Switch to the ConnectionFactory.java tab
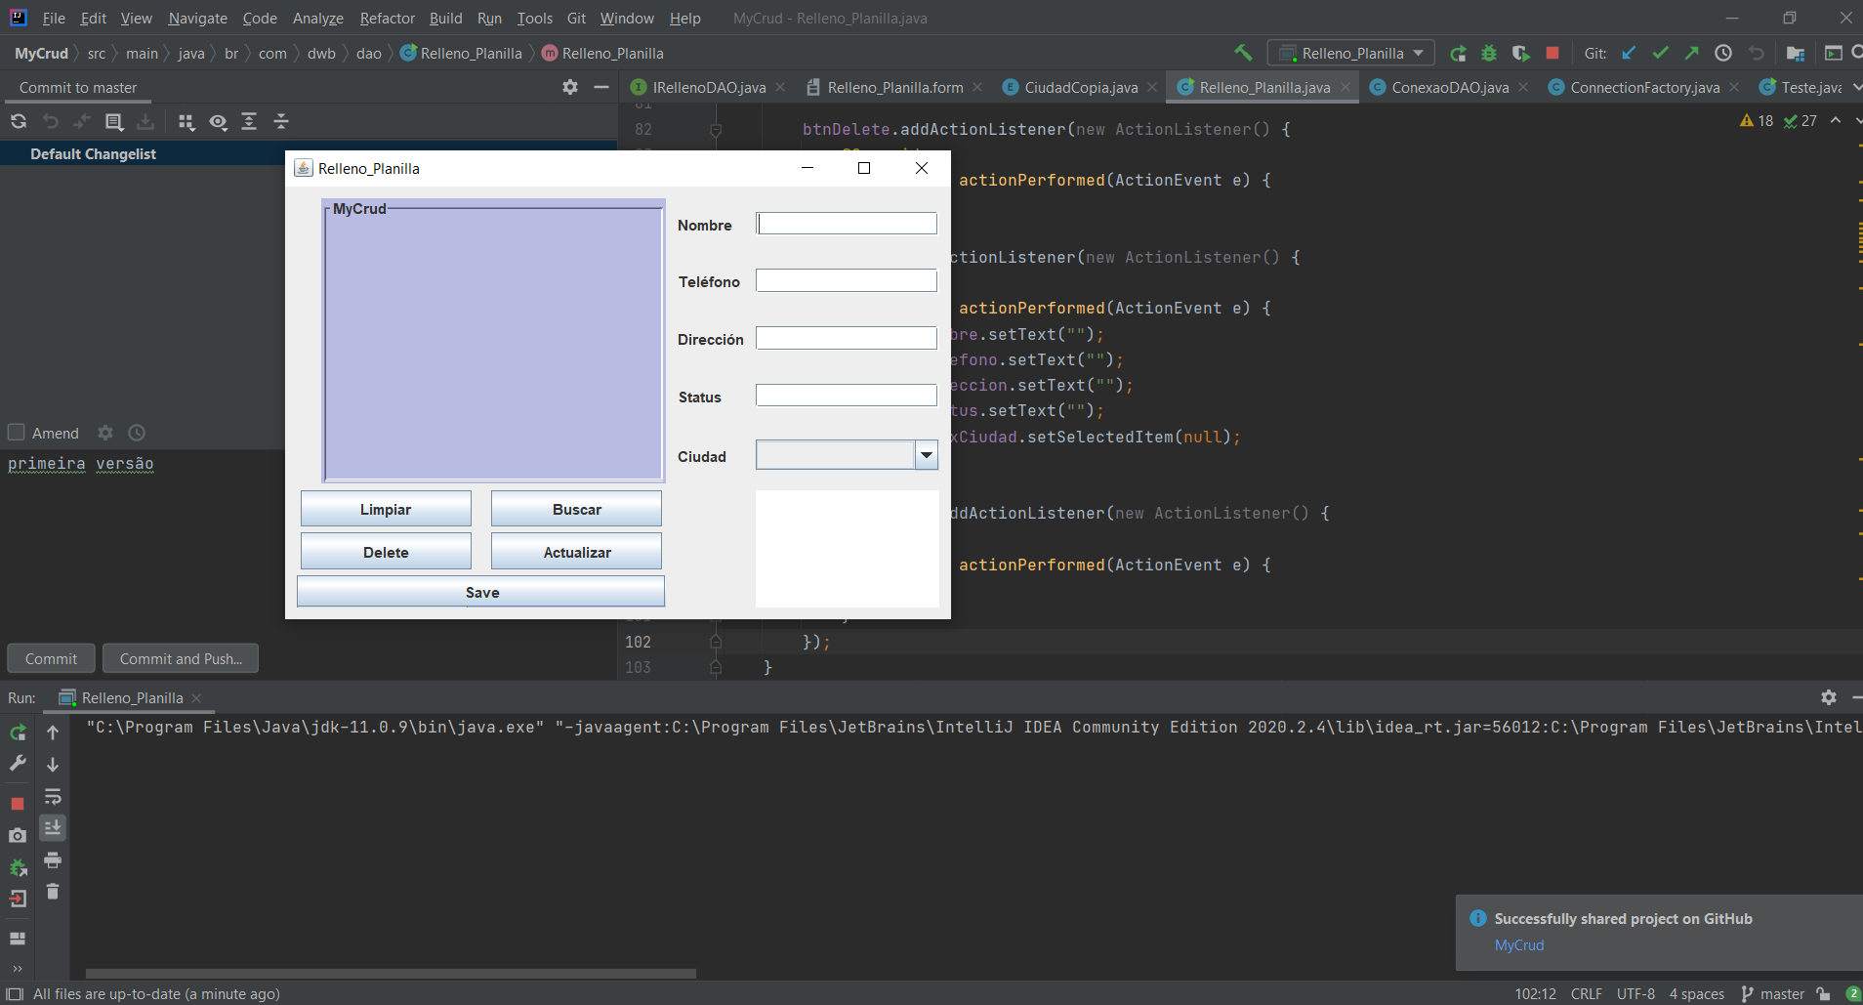Viewport: 1863px width, 1005px height. pos(1640,87)
